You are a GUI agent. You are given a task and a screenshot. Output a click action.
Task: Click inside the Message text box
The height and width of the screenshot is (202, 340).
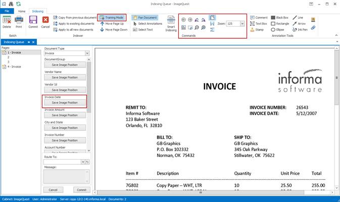(66, 176)
